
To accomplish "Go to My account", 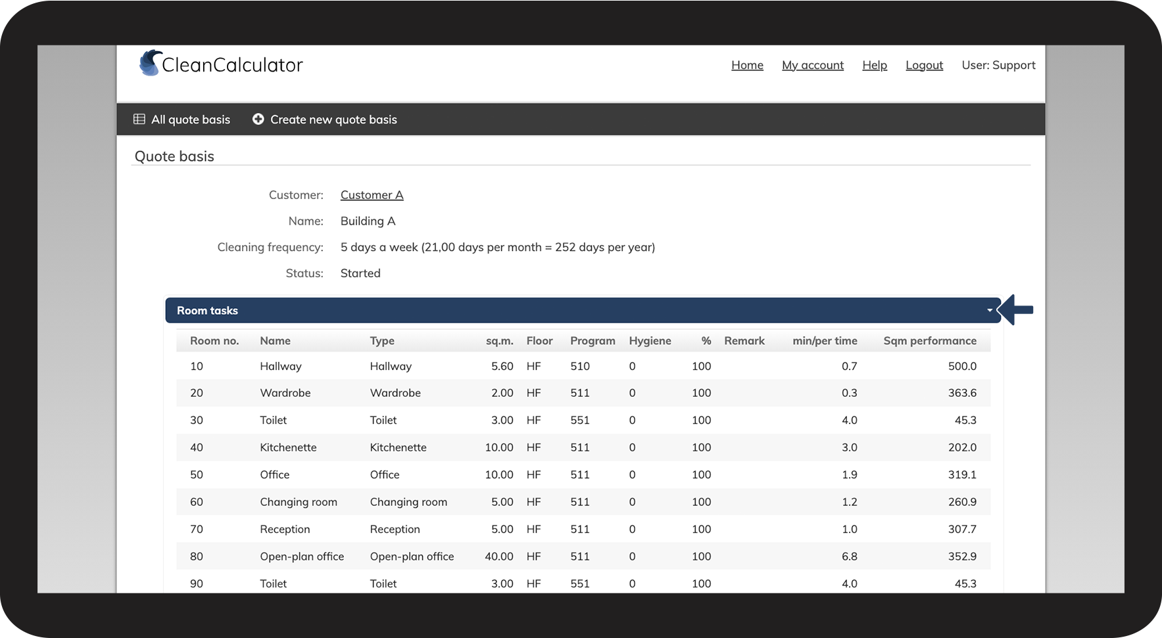I will pos(812,65).
